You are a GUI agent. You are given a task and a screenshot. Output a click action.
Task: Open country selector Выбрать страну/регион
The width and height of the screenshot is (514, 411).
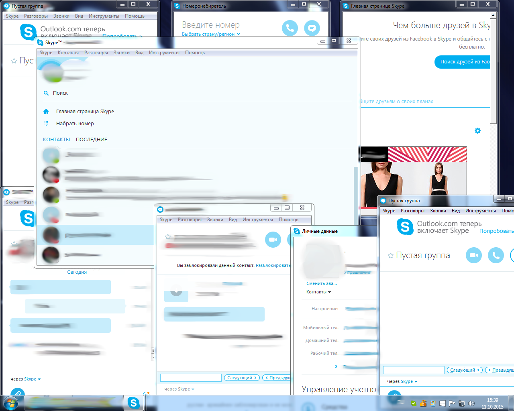211,34
